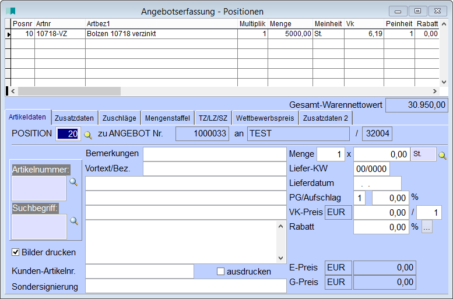Open the TZ/LZ/SZ tab
Screen dimensions: 453x299
(x=213, y=118)
